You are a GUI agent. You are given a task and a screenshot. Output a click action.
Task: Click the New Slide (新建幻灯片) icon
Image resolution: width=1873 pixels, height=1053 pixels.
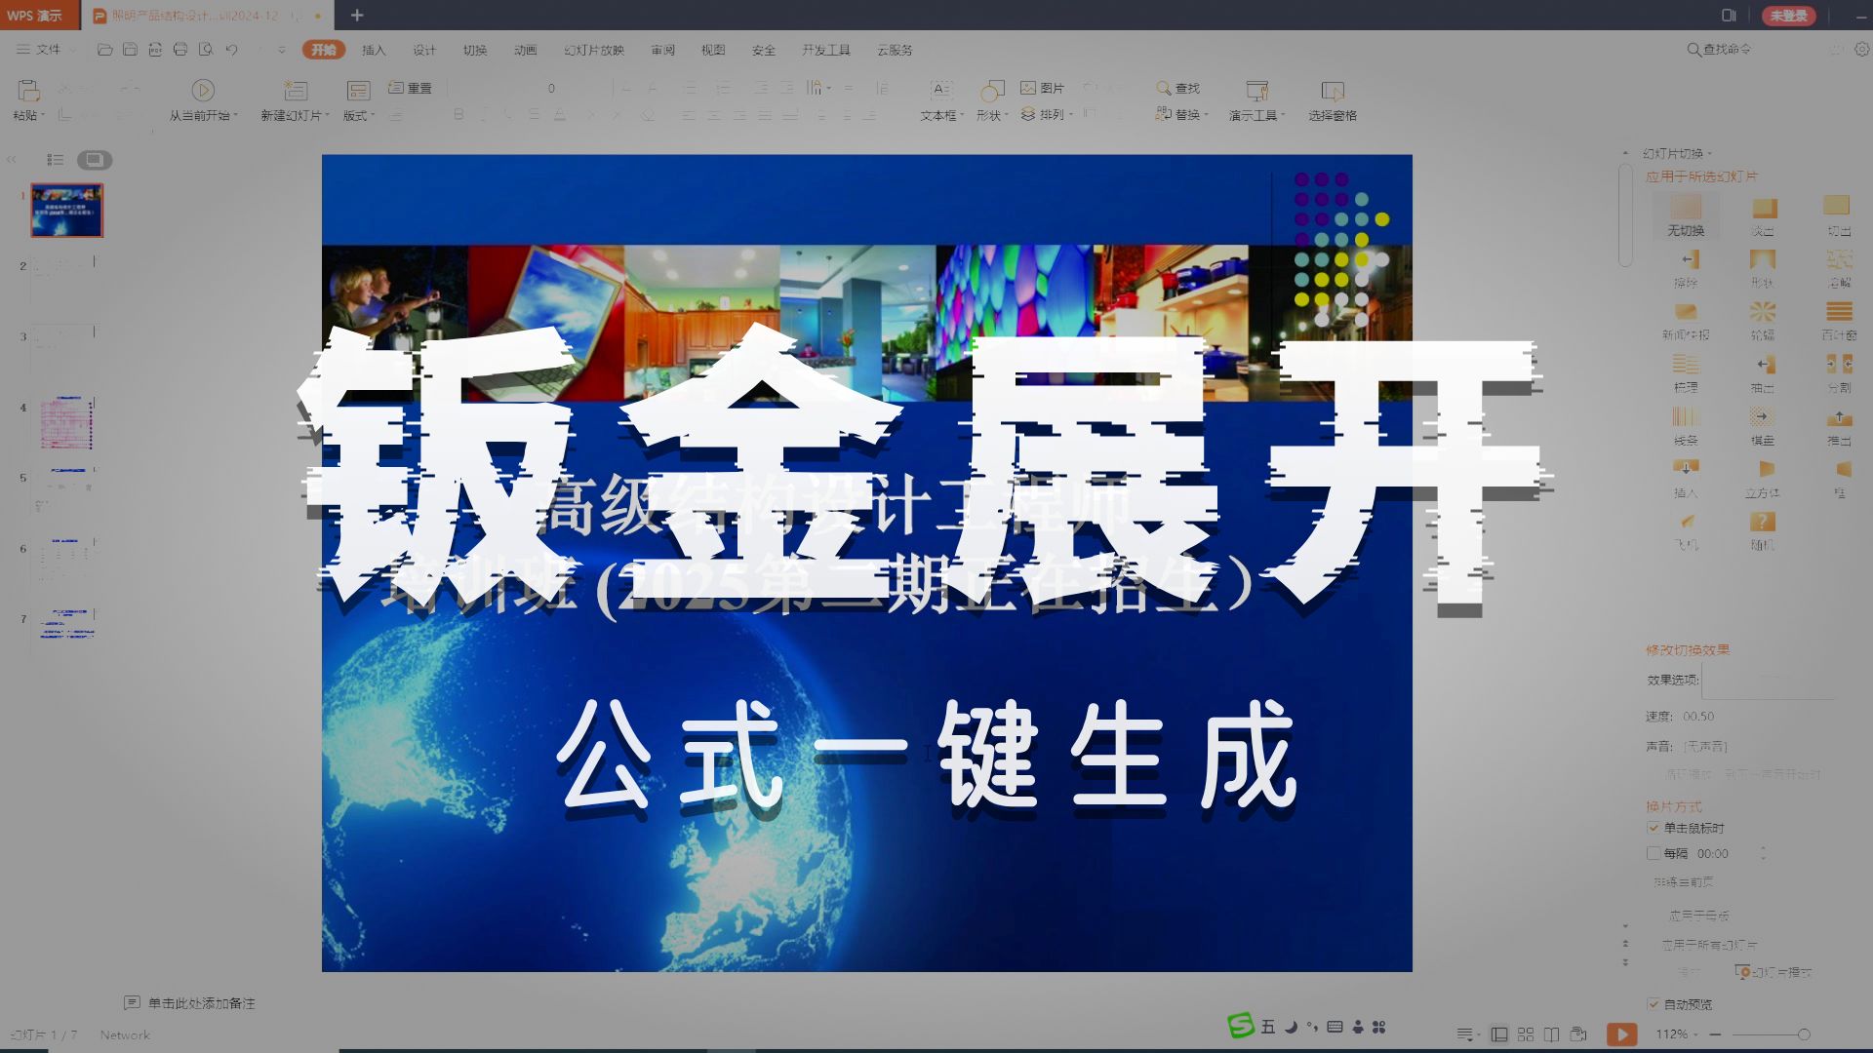[x=295, y=91]
